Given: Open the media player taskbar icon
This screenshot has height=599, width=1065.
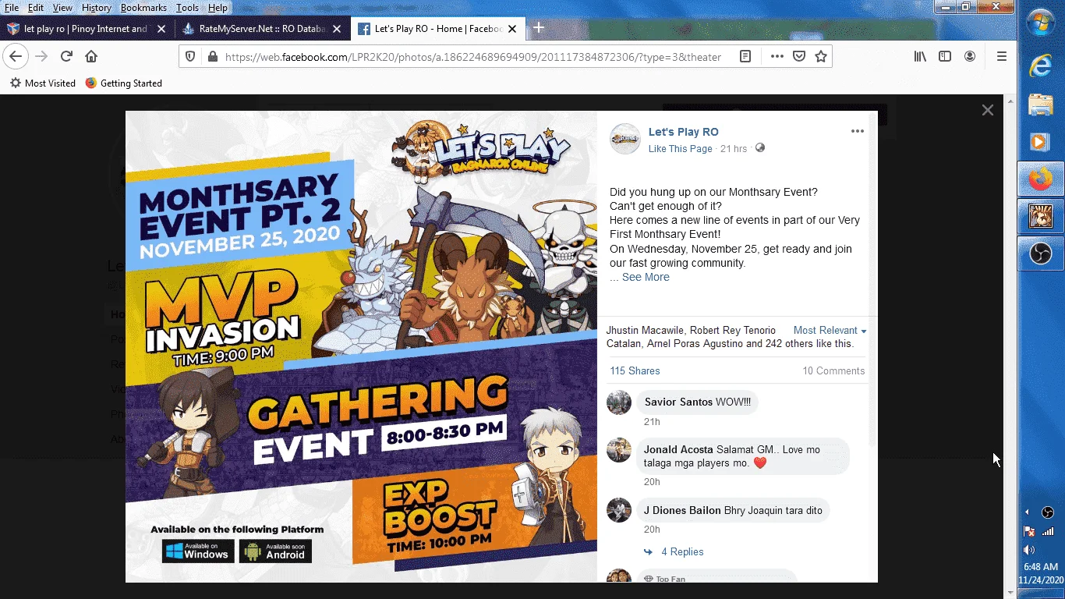Looking at the screenshot, I should [1041, 142].
